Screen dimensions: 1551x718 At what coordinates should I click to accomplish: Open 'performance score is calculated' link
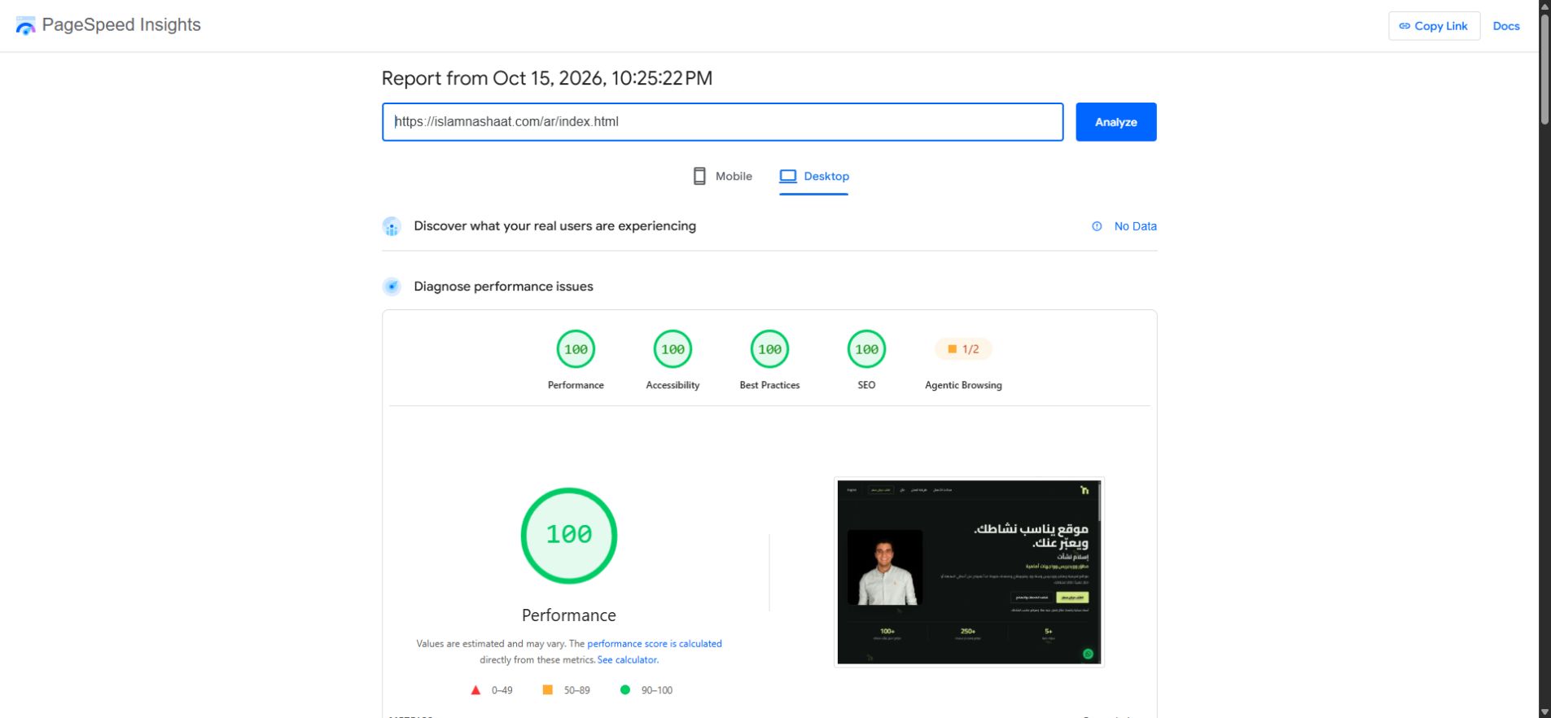coord(655,644)
